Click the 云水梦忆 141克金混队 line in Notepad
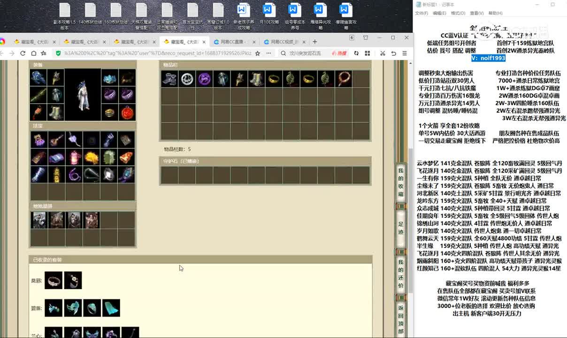Viewport: 567px width, 338px height. 489,163
